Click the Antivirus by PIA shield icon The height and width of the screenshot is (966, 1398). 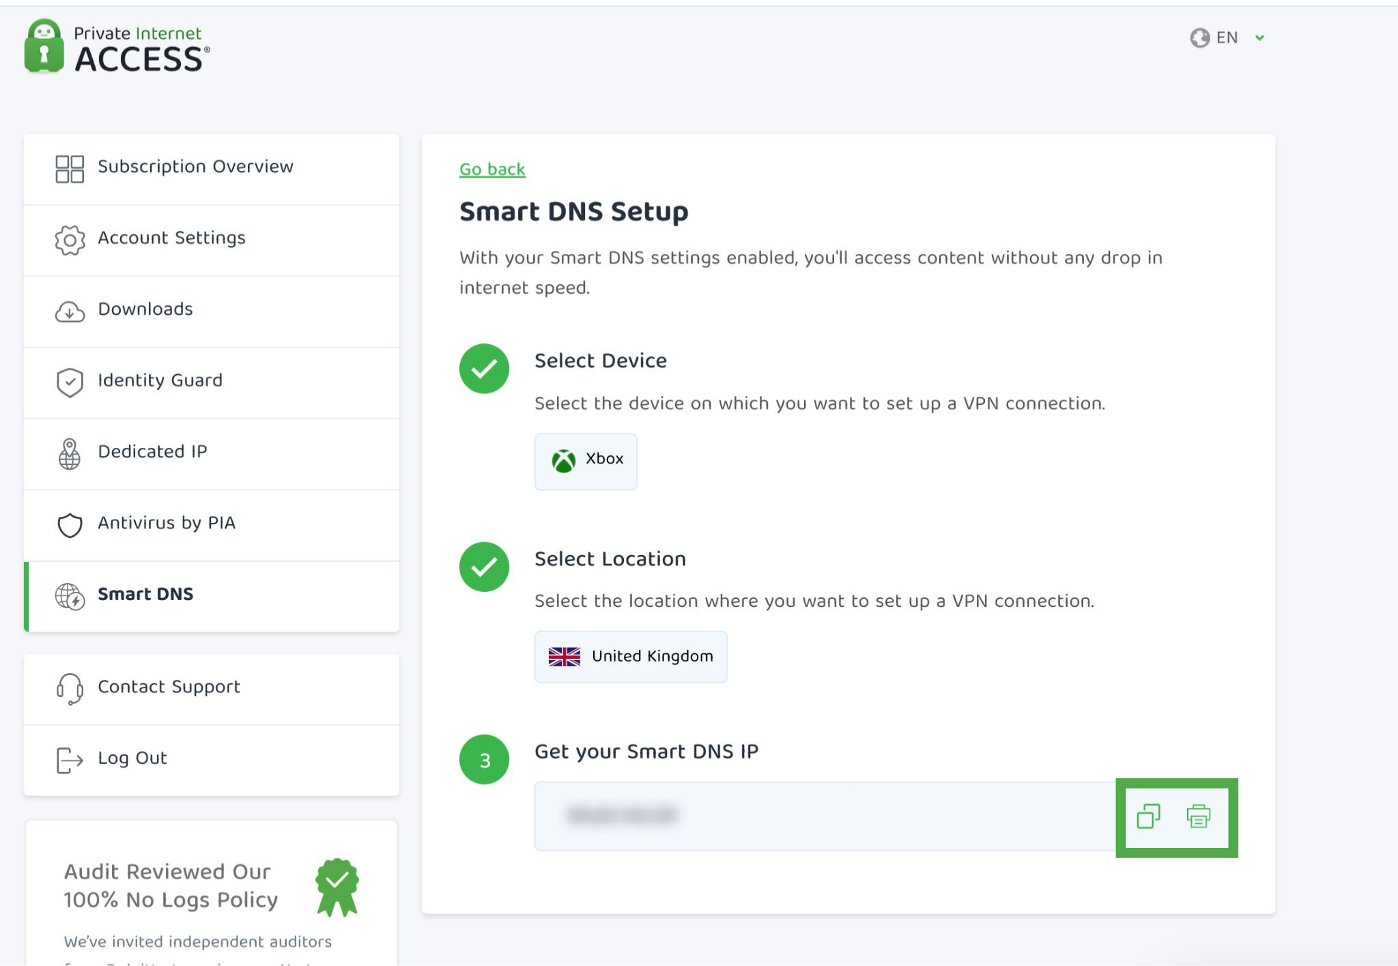click(x=70, y=526)
